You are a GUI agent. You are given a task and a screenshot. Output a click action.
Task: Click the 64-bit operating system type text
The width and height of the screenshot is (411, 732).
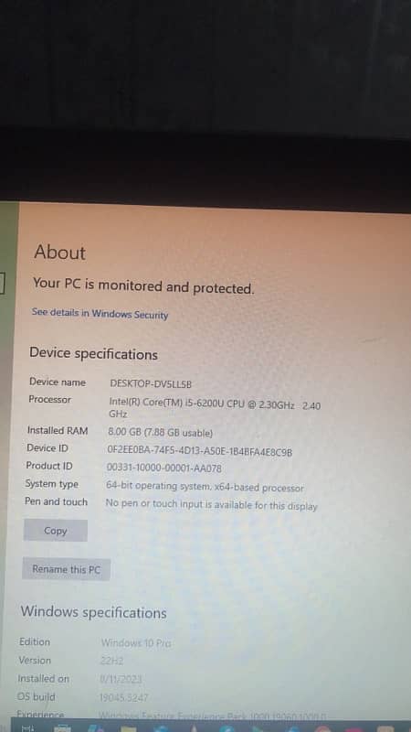coord(205,487)
